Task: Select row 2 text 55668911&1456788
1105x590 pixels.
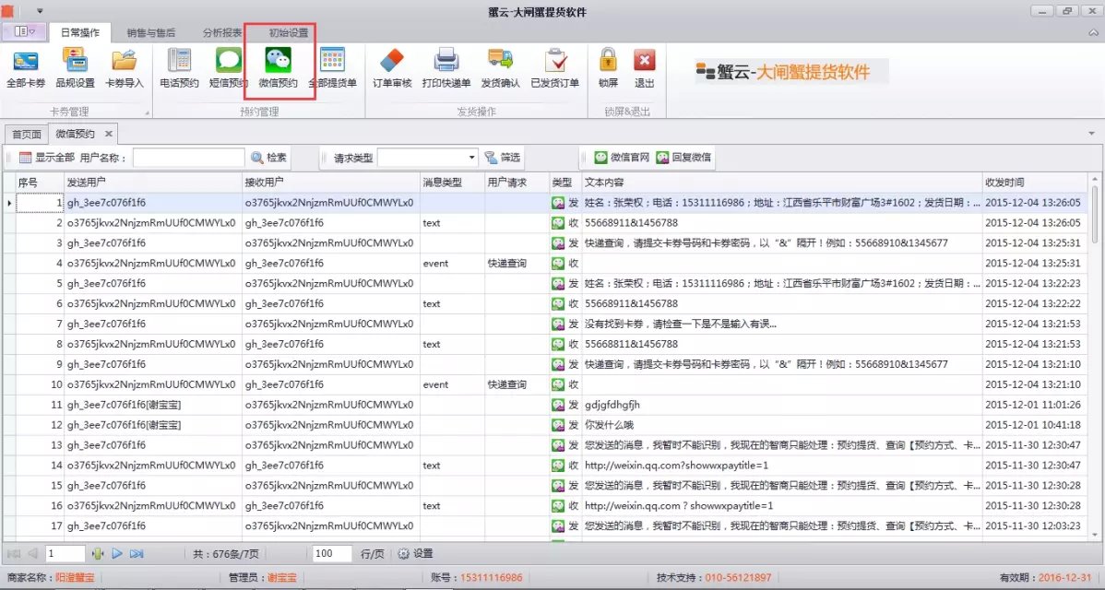Action: tap(632, 222)
